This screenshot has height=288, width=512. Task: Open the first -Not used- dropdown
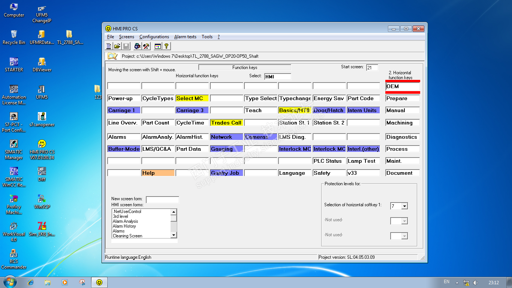pyautogui.click(x=404, y=221)
